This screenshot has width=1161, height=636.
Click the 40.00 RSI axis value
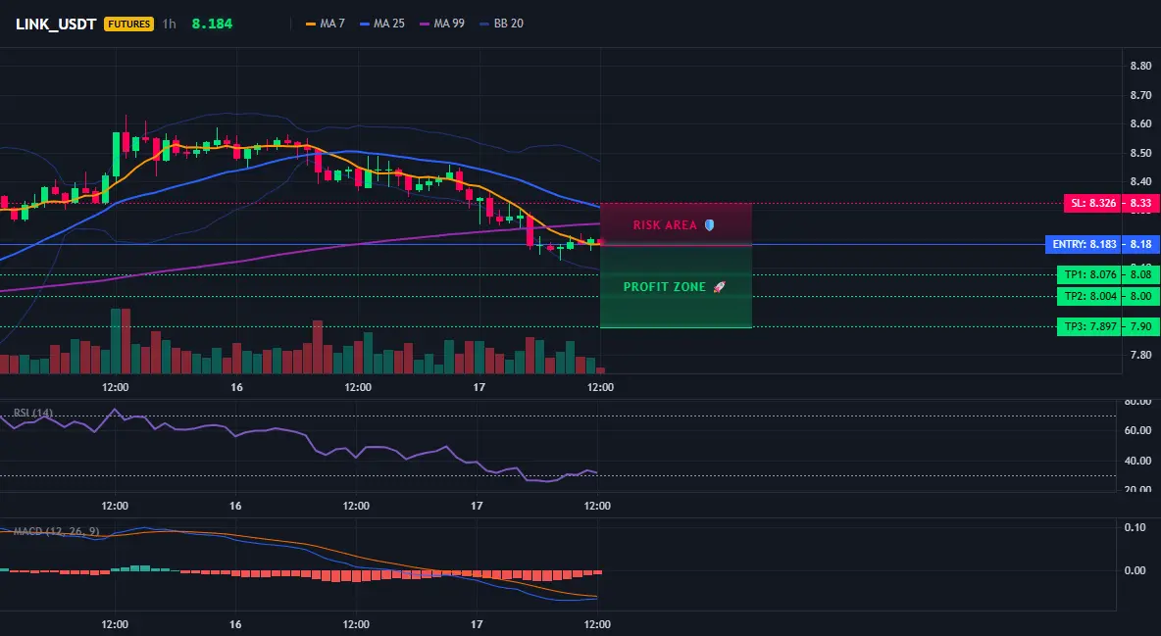[x=1138, y=461]
